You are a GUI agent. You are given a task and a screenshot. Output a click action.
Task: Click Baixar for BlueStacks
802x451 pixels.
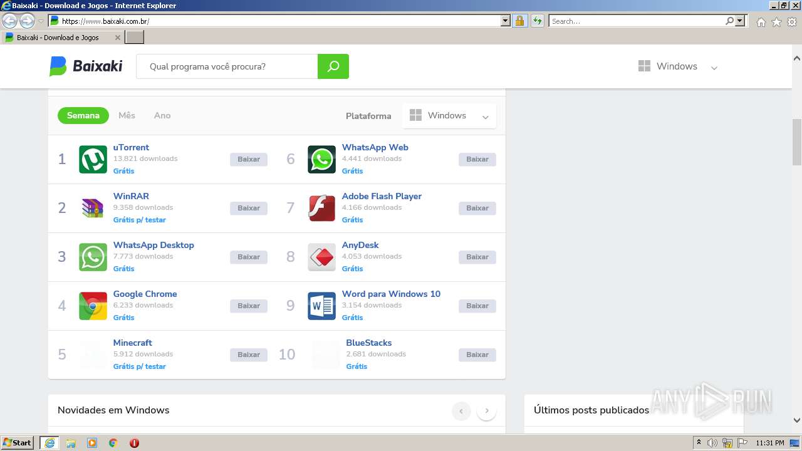(477, 355)
